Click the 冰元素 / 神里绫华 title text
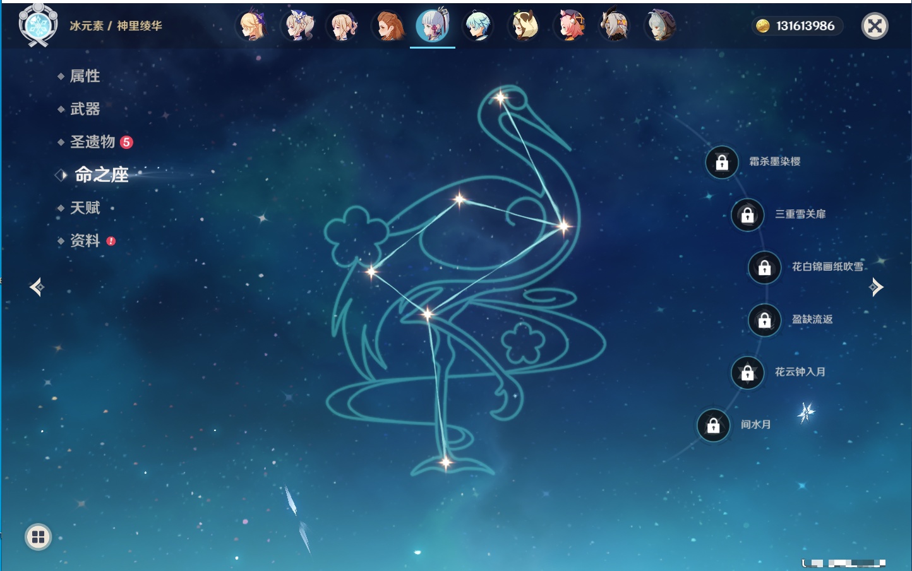This screenshot has width=912, height=571. (x=116, y=26)
